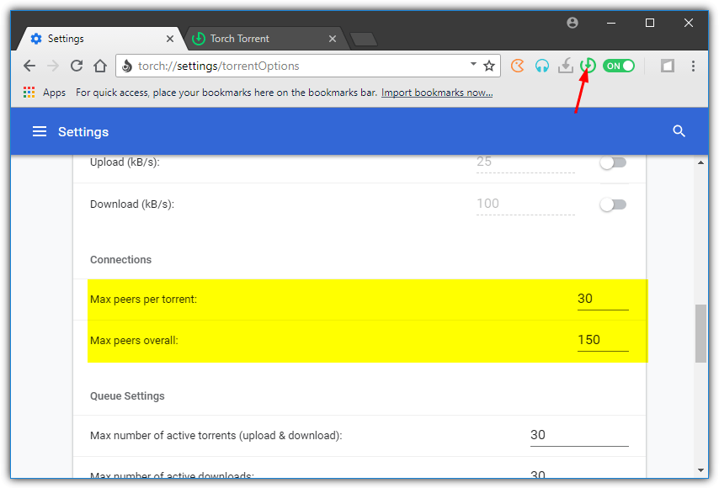The image size is (719, 488).
Task: Open a new tab
Action: coord(364,40)
